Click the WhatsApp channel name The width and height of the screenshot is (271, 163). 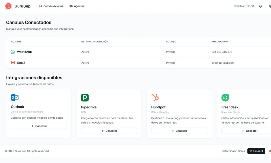pos(24,52)
